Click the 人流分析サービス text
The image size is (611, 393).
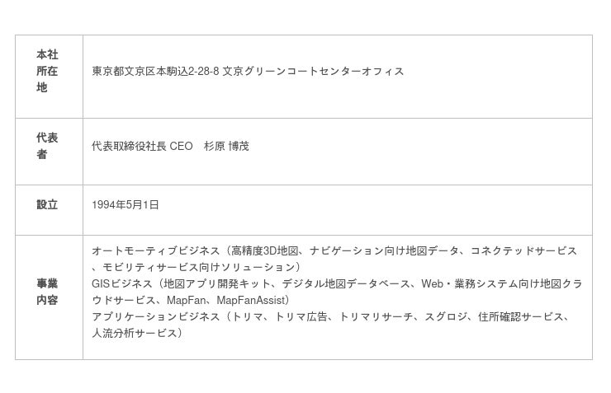[x=132, y=334]
